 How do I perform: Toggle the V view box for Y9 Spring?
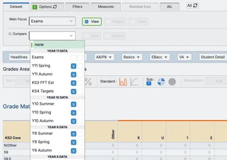point(74,142)
